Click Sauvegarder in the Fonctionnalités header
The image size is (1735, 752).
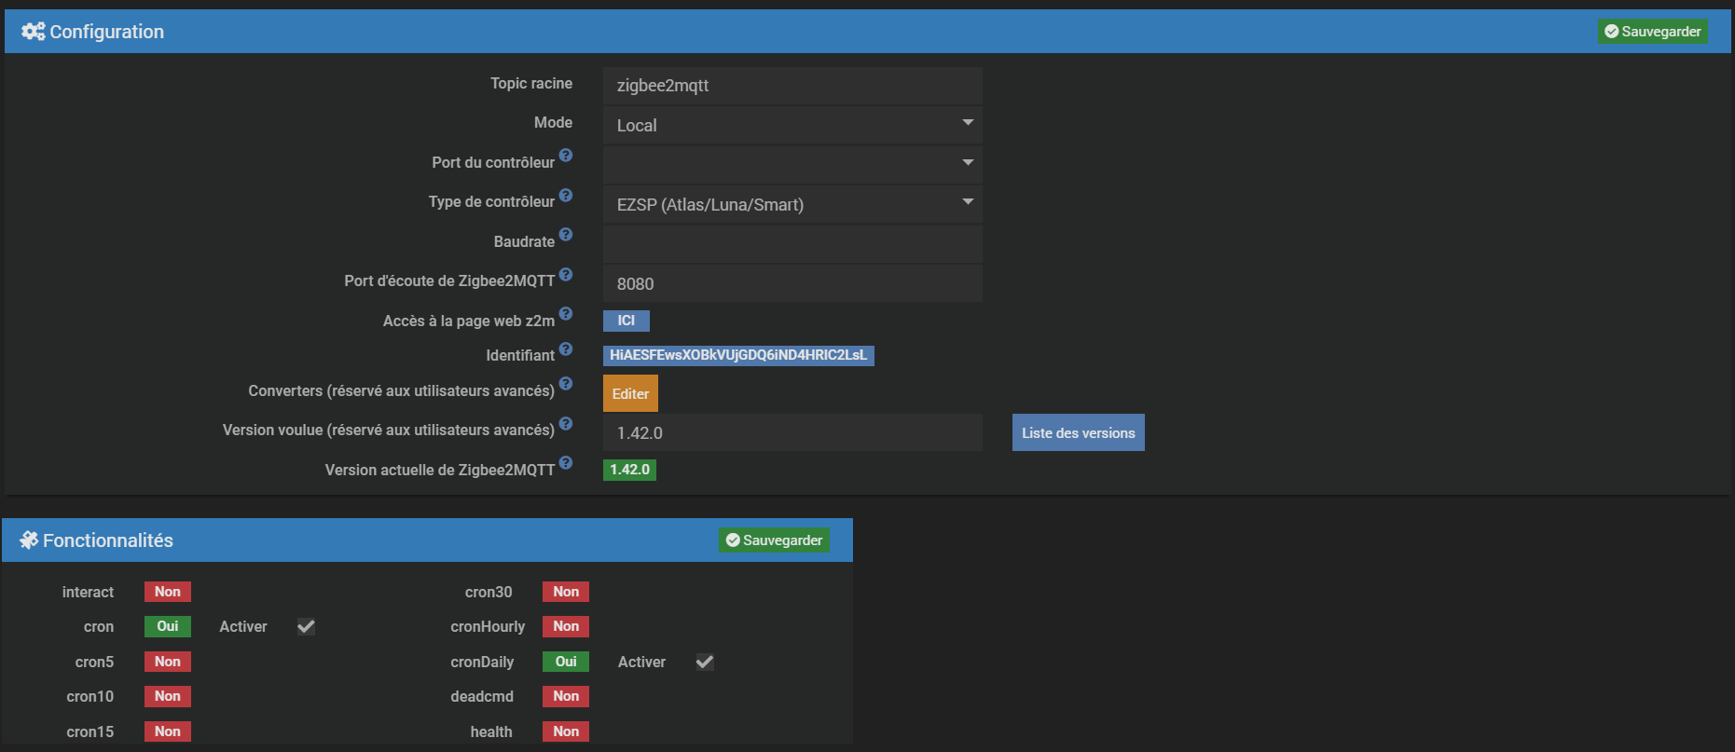pos(774,540)
